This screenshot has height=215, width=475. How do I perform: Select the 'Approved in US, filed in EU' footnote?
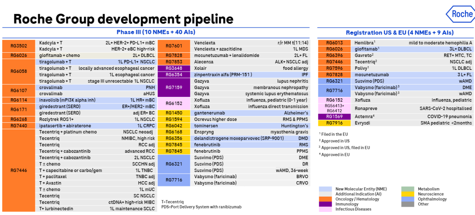tap(344, 147)
